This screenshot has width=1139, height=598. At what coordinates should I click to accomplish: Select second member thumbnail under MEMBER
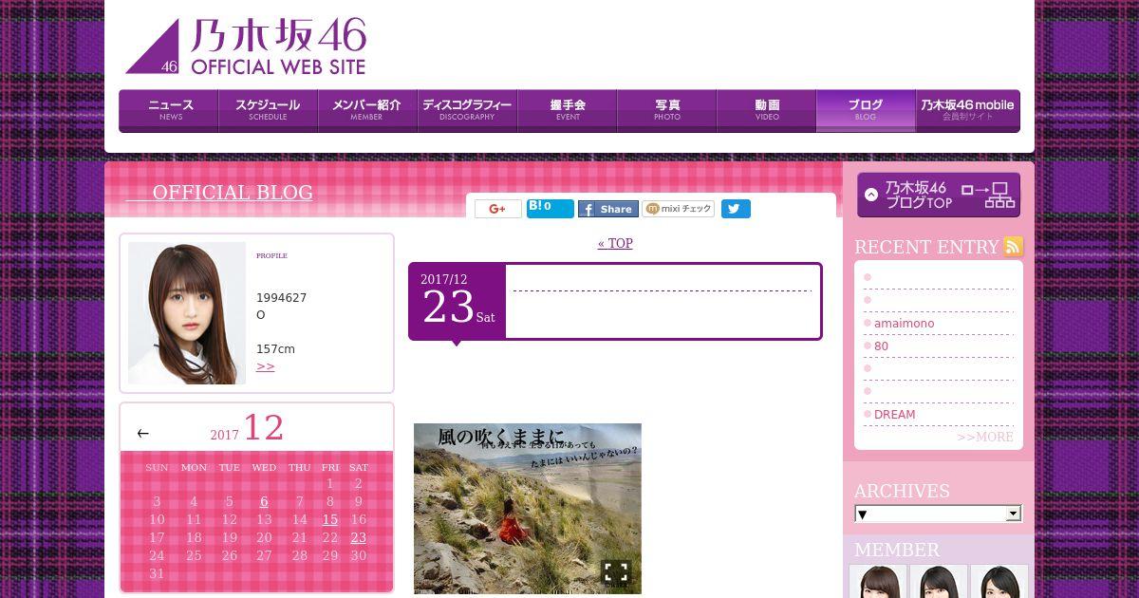click(939, 581)
